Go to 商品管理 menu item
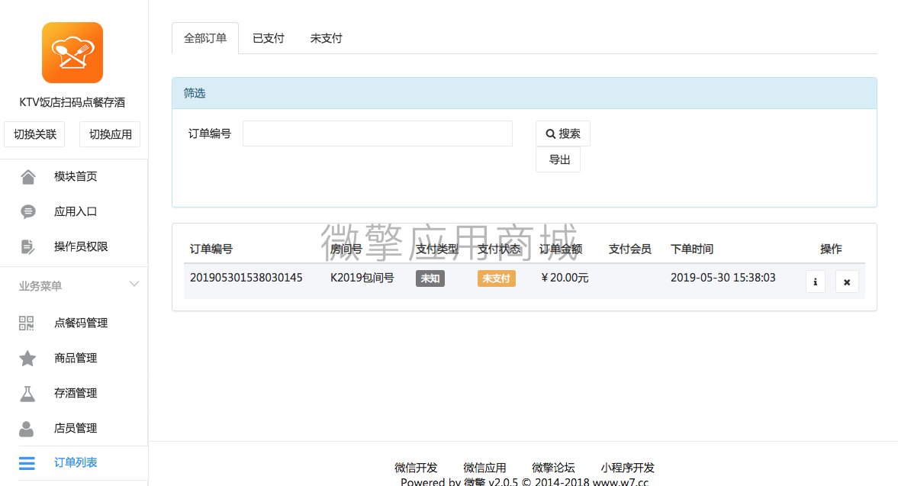 click(x=74, y=359)
